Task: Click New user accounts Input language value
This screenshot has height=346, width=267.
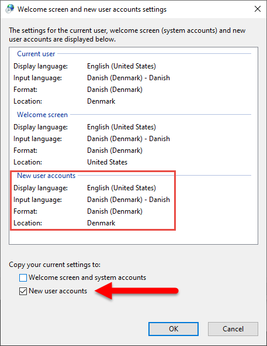Action: click(129, 200)
